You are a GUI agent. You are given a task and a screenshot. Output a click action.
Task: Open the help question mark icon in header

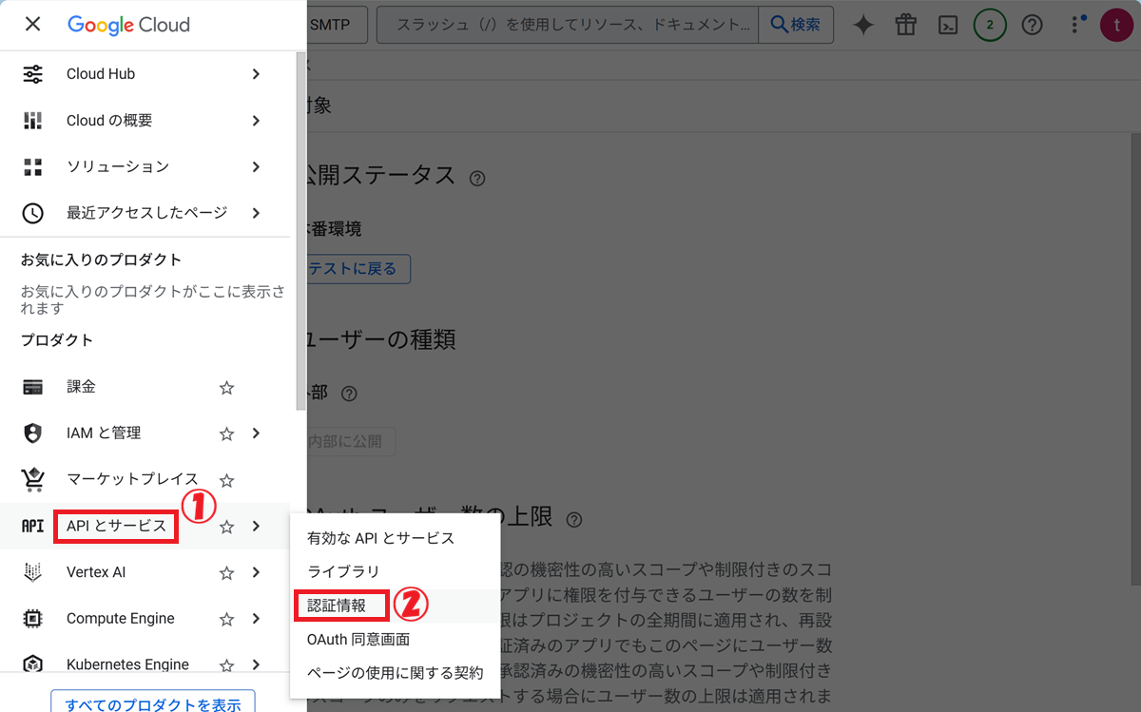1032,26
